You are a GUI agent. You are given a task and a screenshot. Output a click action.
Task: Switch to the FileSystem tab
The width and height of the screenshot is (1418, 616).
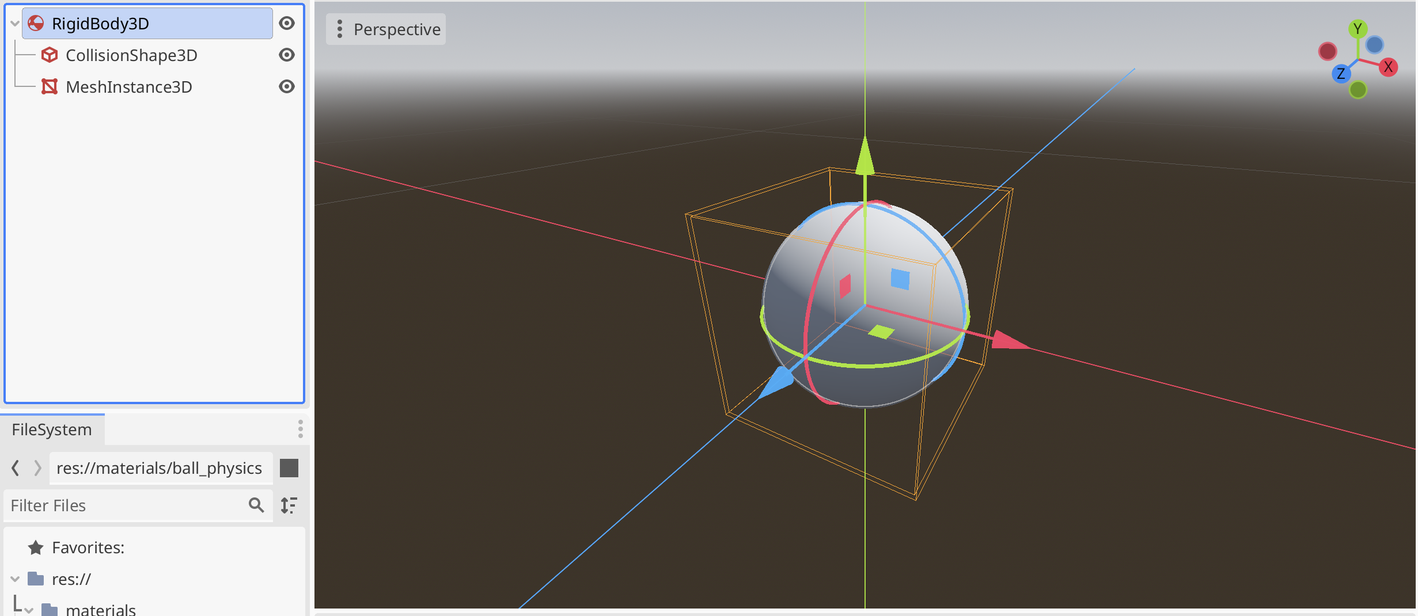click(x=52, y=430)
